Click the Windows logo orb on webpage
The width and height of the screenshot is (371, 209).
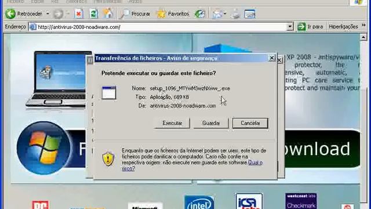(44, 148)
